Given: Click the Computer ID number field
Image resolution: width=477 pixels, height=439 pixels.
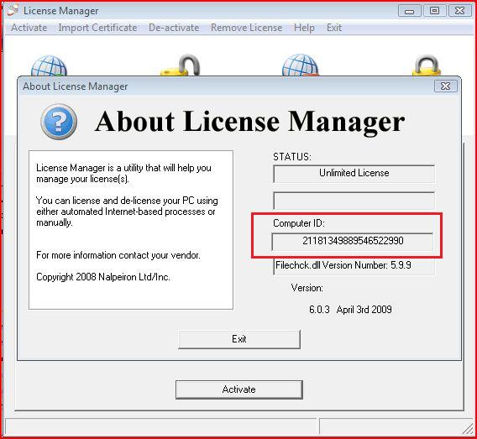Looking at the screenshot, I should tap(352, 241).
